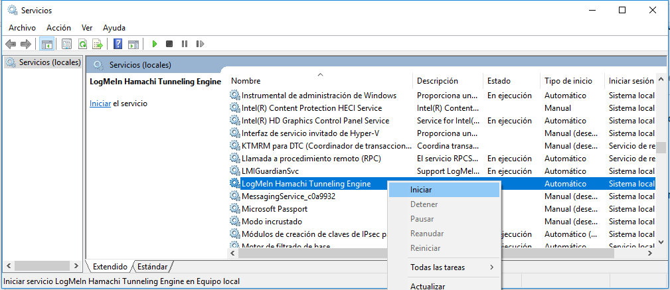Viewport: 670px width, 290px height.
Task: Toggle the show/hide console tree button
Action: click(x=47, y=44)
